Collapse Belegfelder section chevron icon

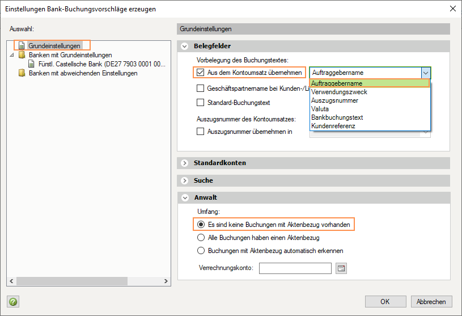[185, 47]
